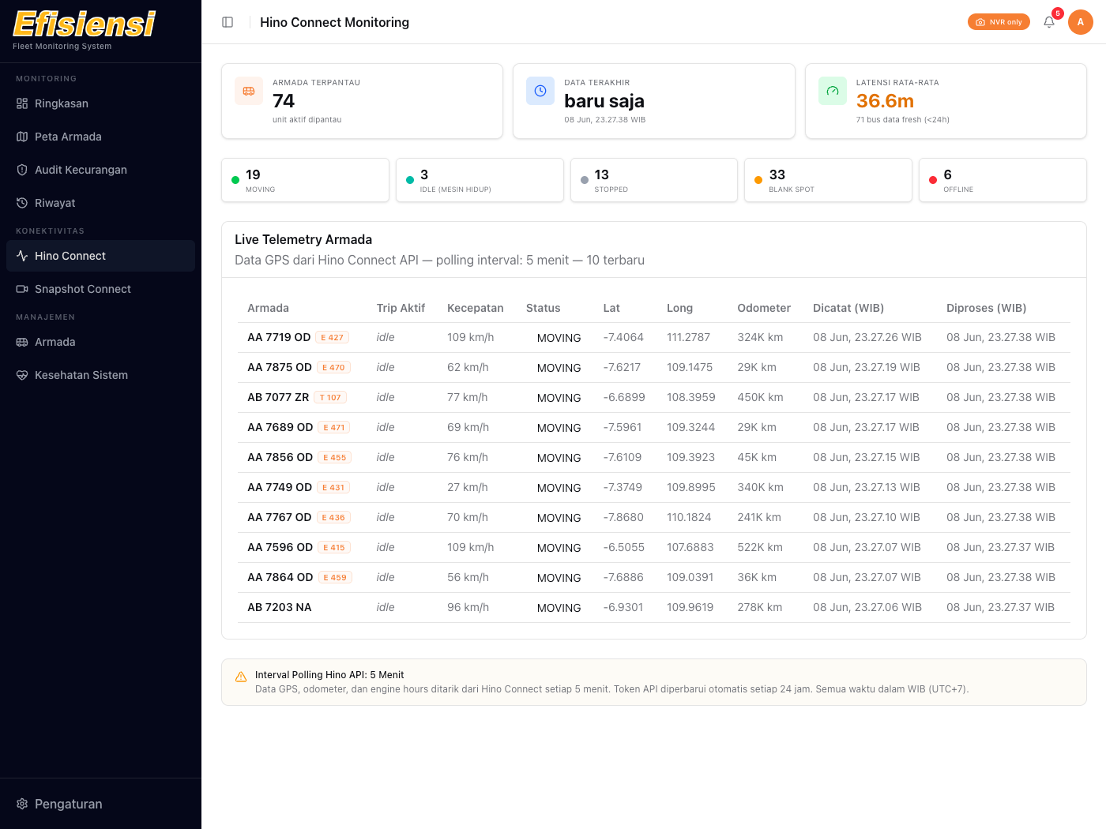Click the Armada Terpantau bus icon
Screen dimensions: 1106x829
pyautogui.click(x=249, y=91)
